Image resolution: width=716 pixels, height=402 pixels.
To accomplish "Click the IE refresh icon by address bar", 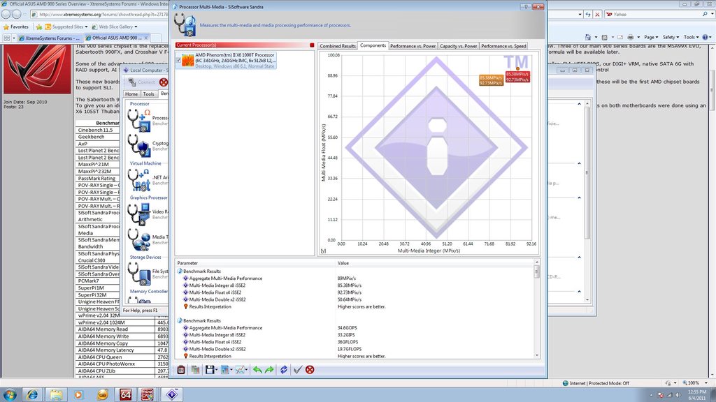I will pos(589,15).
